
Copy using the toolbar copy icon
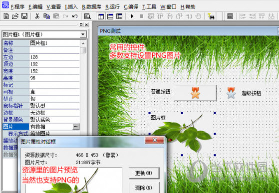tap(46, 16)
